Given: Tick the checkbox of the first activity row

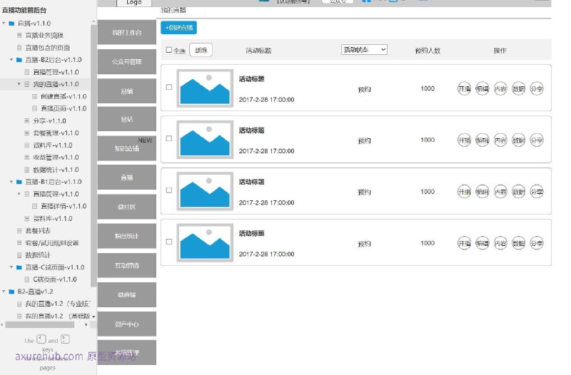Looking at the screenshot, I should tap(169, 87).
